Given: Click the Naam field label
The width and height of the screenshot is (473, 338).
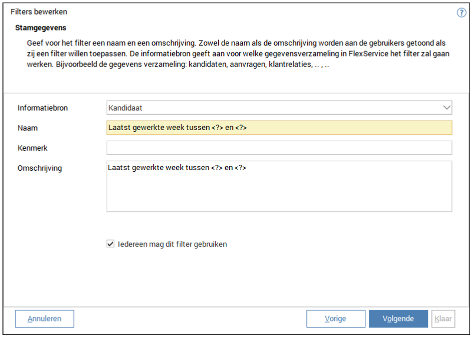Looking at the screenshot, I should (x=28, y=128).
